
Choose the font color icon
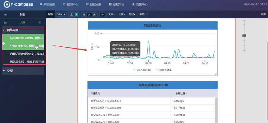pos(72,15)
